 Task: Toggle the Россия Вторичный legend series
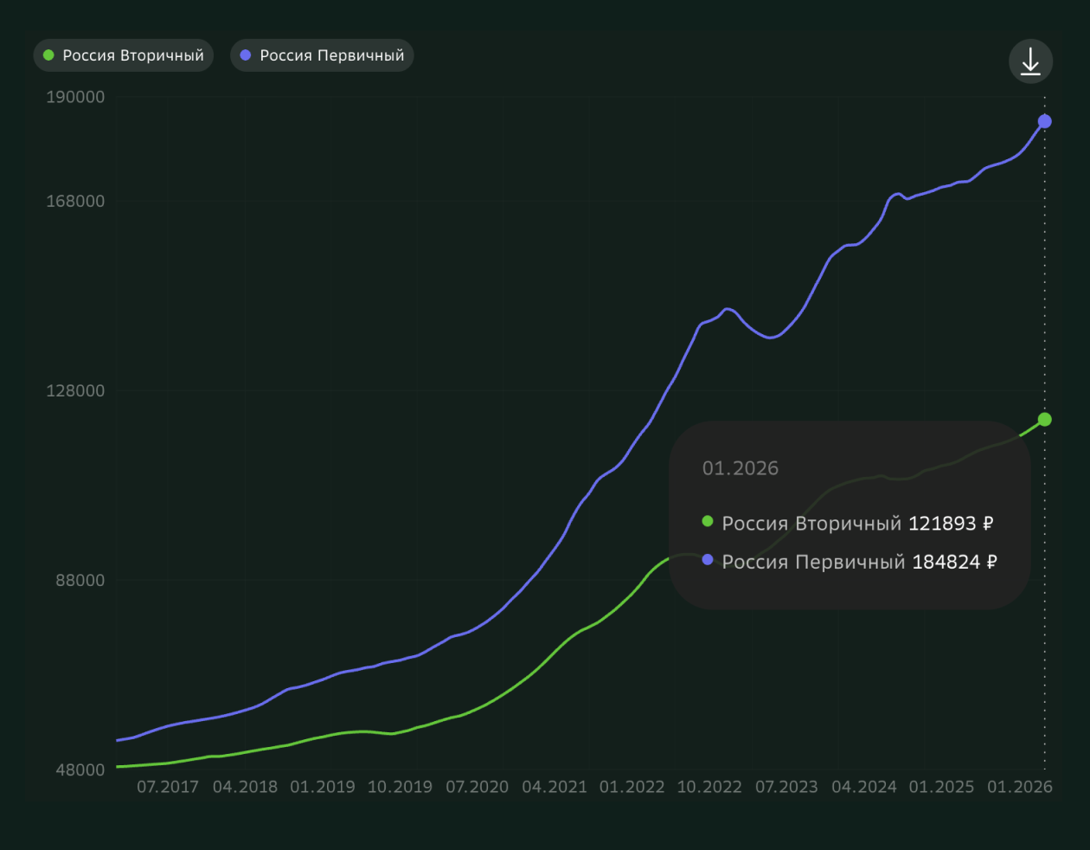(x=124, y=55)
